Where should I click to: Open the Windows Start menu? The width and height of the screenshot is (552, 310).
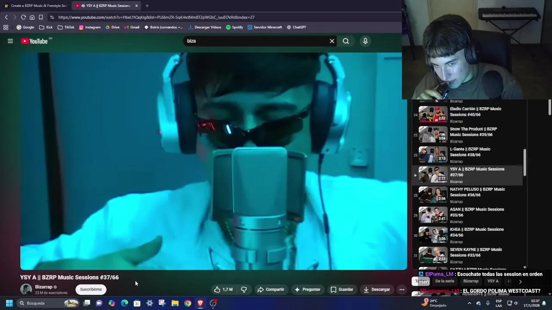pos(9,303)
